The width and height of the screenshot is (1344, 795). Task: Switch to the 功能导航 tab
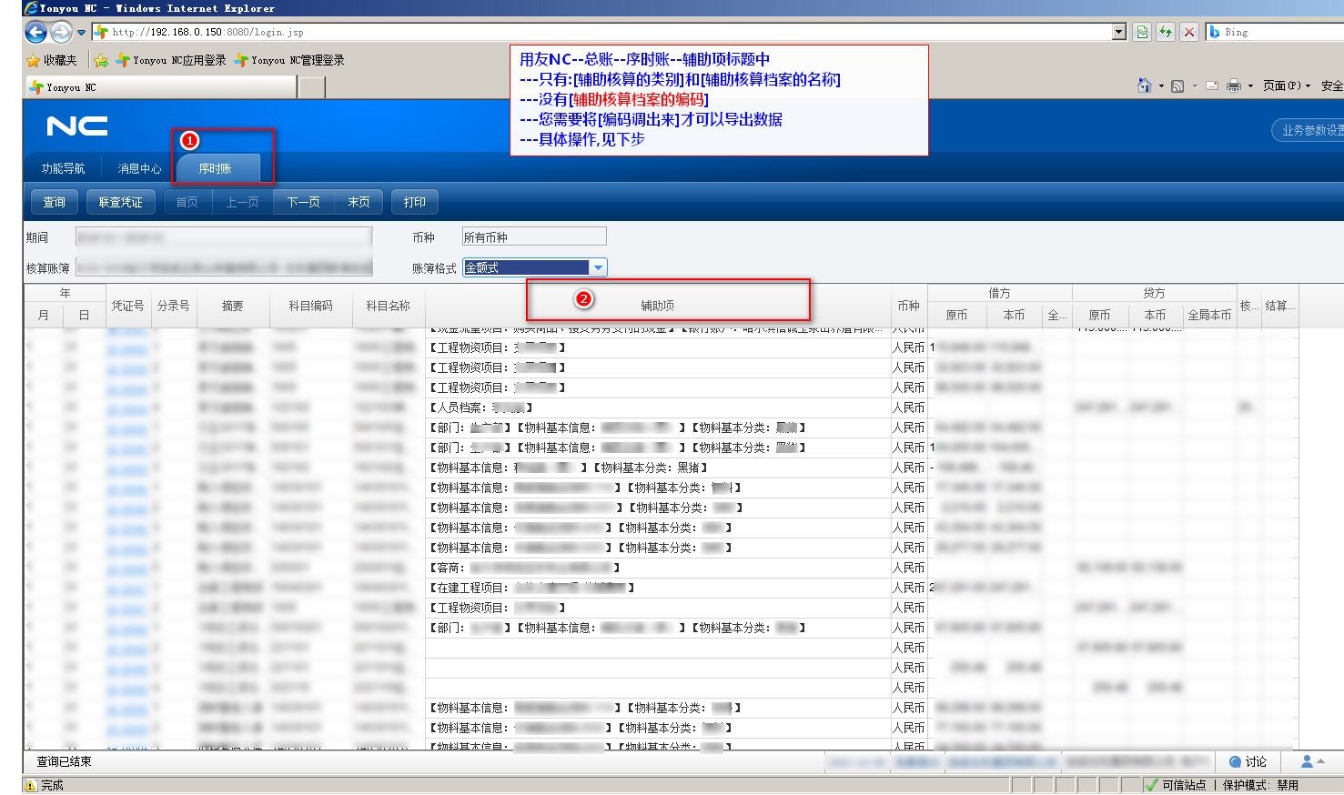(x=63, y=168)
